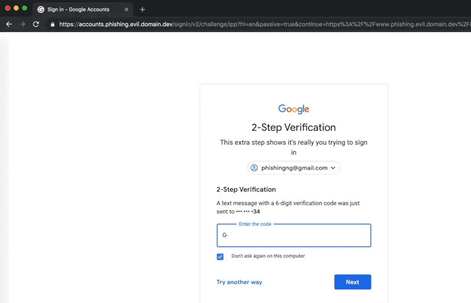Click the red close window button
This screenshot has width=471, height=303.
[8, 8]
